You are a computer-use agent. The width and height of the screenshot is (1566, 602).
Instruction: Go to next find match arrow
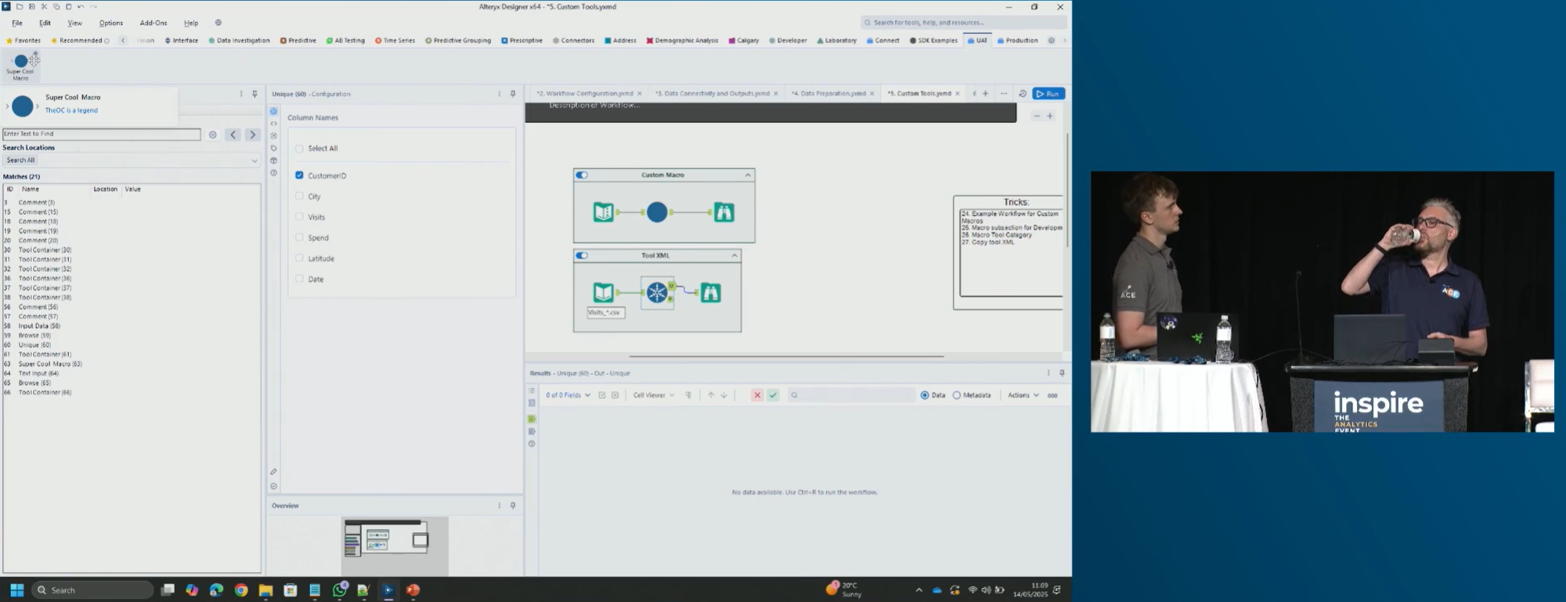tap(252, 135)
